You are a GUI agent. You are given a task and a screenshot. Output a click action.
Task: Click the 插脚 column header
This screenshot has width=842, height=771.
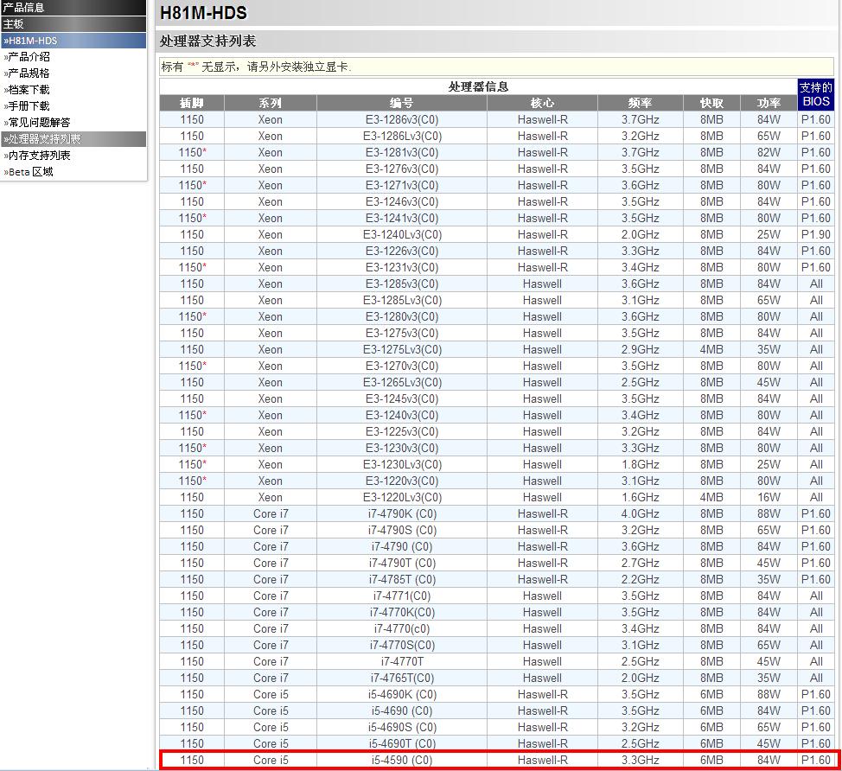(x=192, y=103)
